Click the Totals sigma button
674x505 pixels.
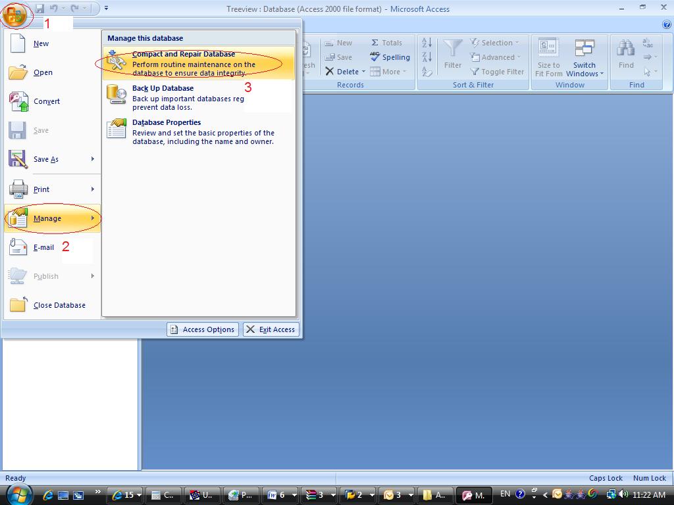pyautogui.click(x=386, y=43)
